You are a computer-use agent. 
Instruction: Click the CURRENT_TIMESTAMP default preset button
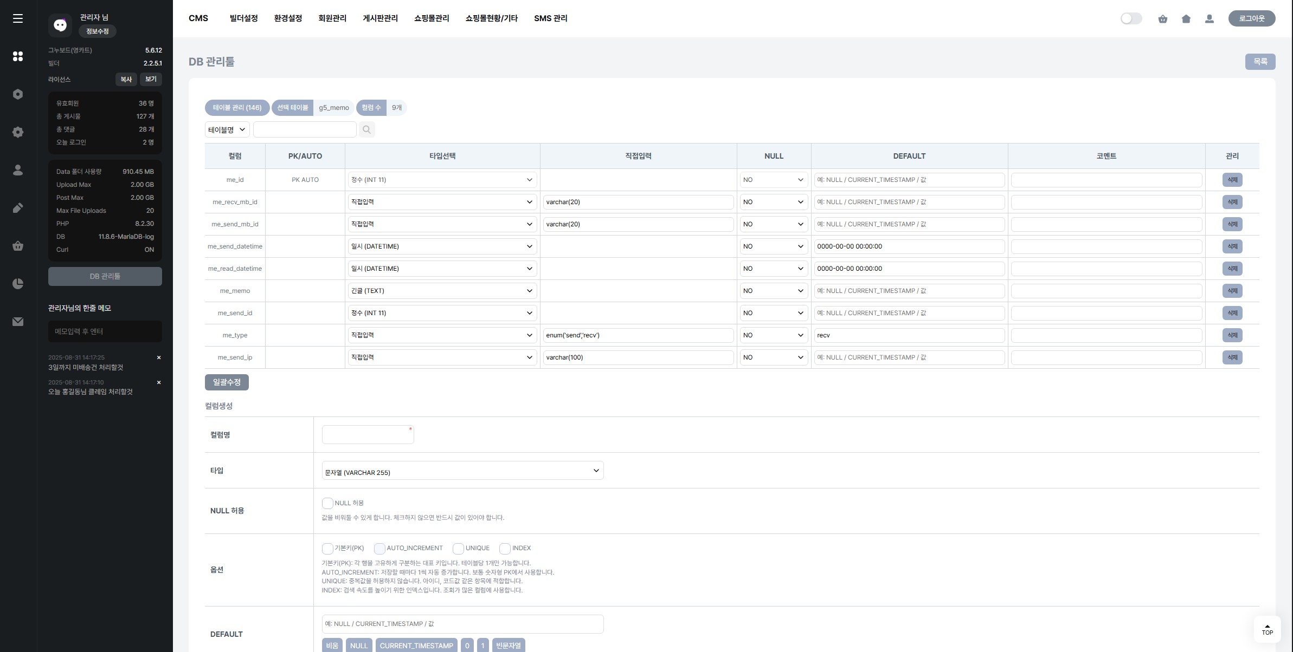click(x=416, y=646)
